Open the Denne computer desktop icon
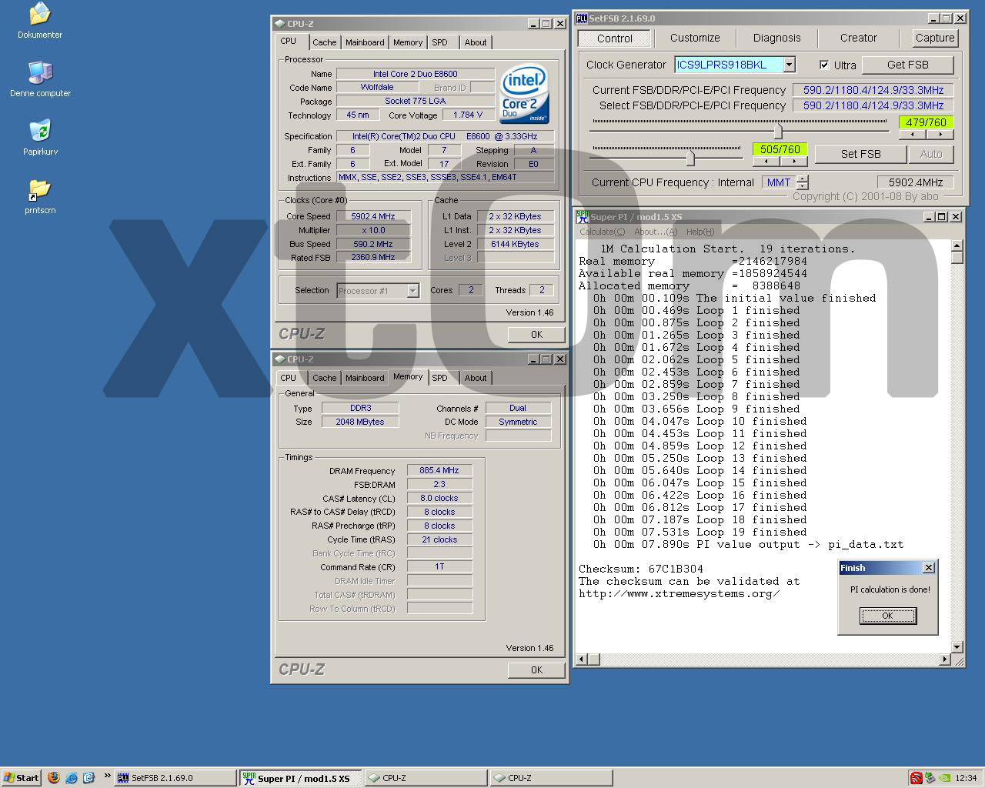 pos(40,73)
